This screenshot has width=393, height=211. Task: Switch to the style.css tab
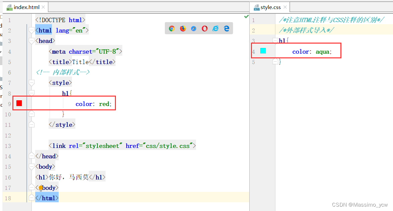point(270,7)
